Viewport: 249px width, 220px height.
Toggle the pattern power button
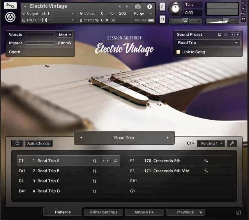(17, 143)
